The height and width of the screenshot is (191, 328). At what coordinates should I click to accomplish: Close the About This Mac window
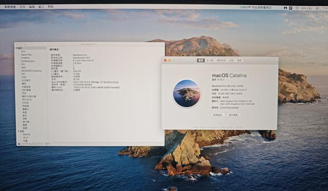click(x=165, y=60)
